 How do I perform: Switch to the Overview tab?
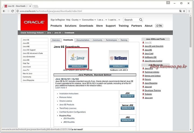coord(56,40)
